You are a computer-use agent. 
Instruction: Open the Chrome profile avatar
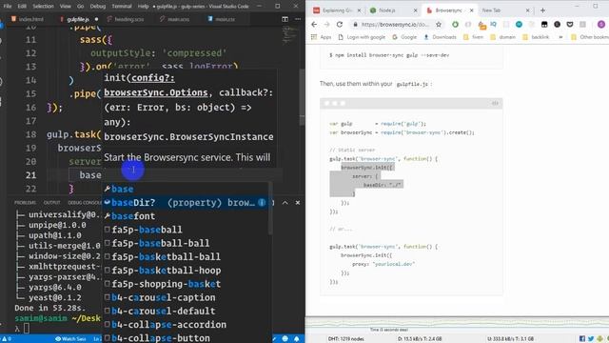[x=601, y=25]
